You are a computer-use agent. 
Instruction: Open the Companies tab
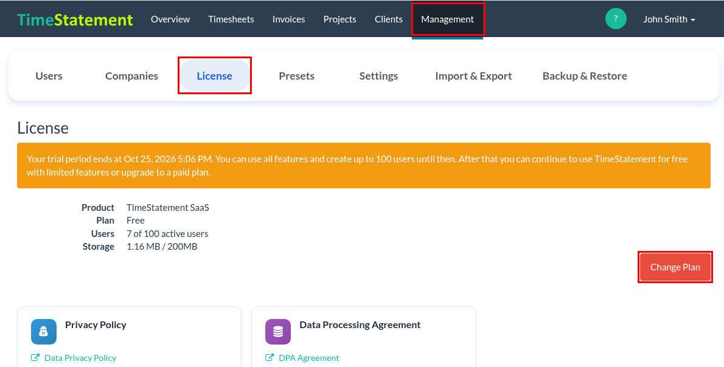[131, 76]
